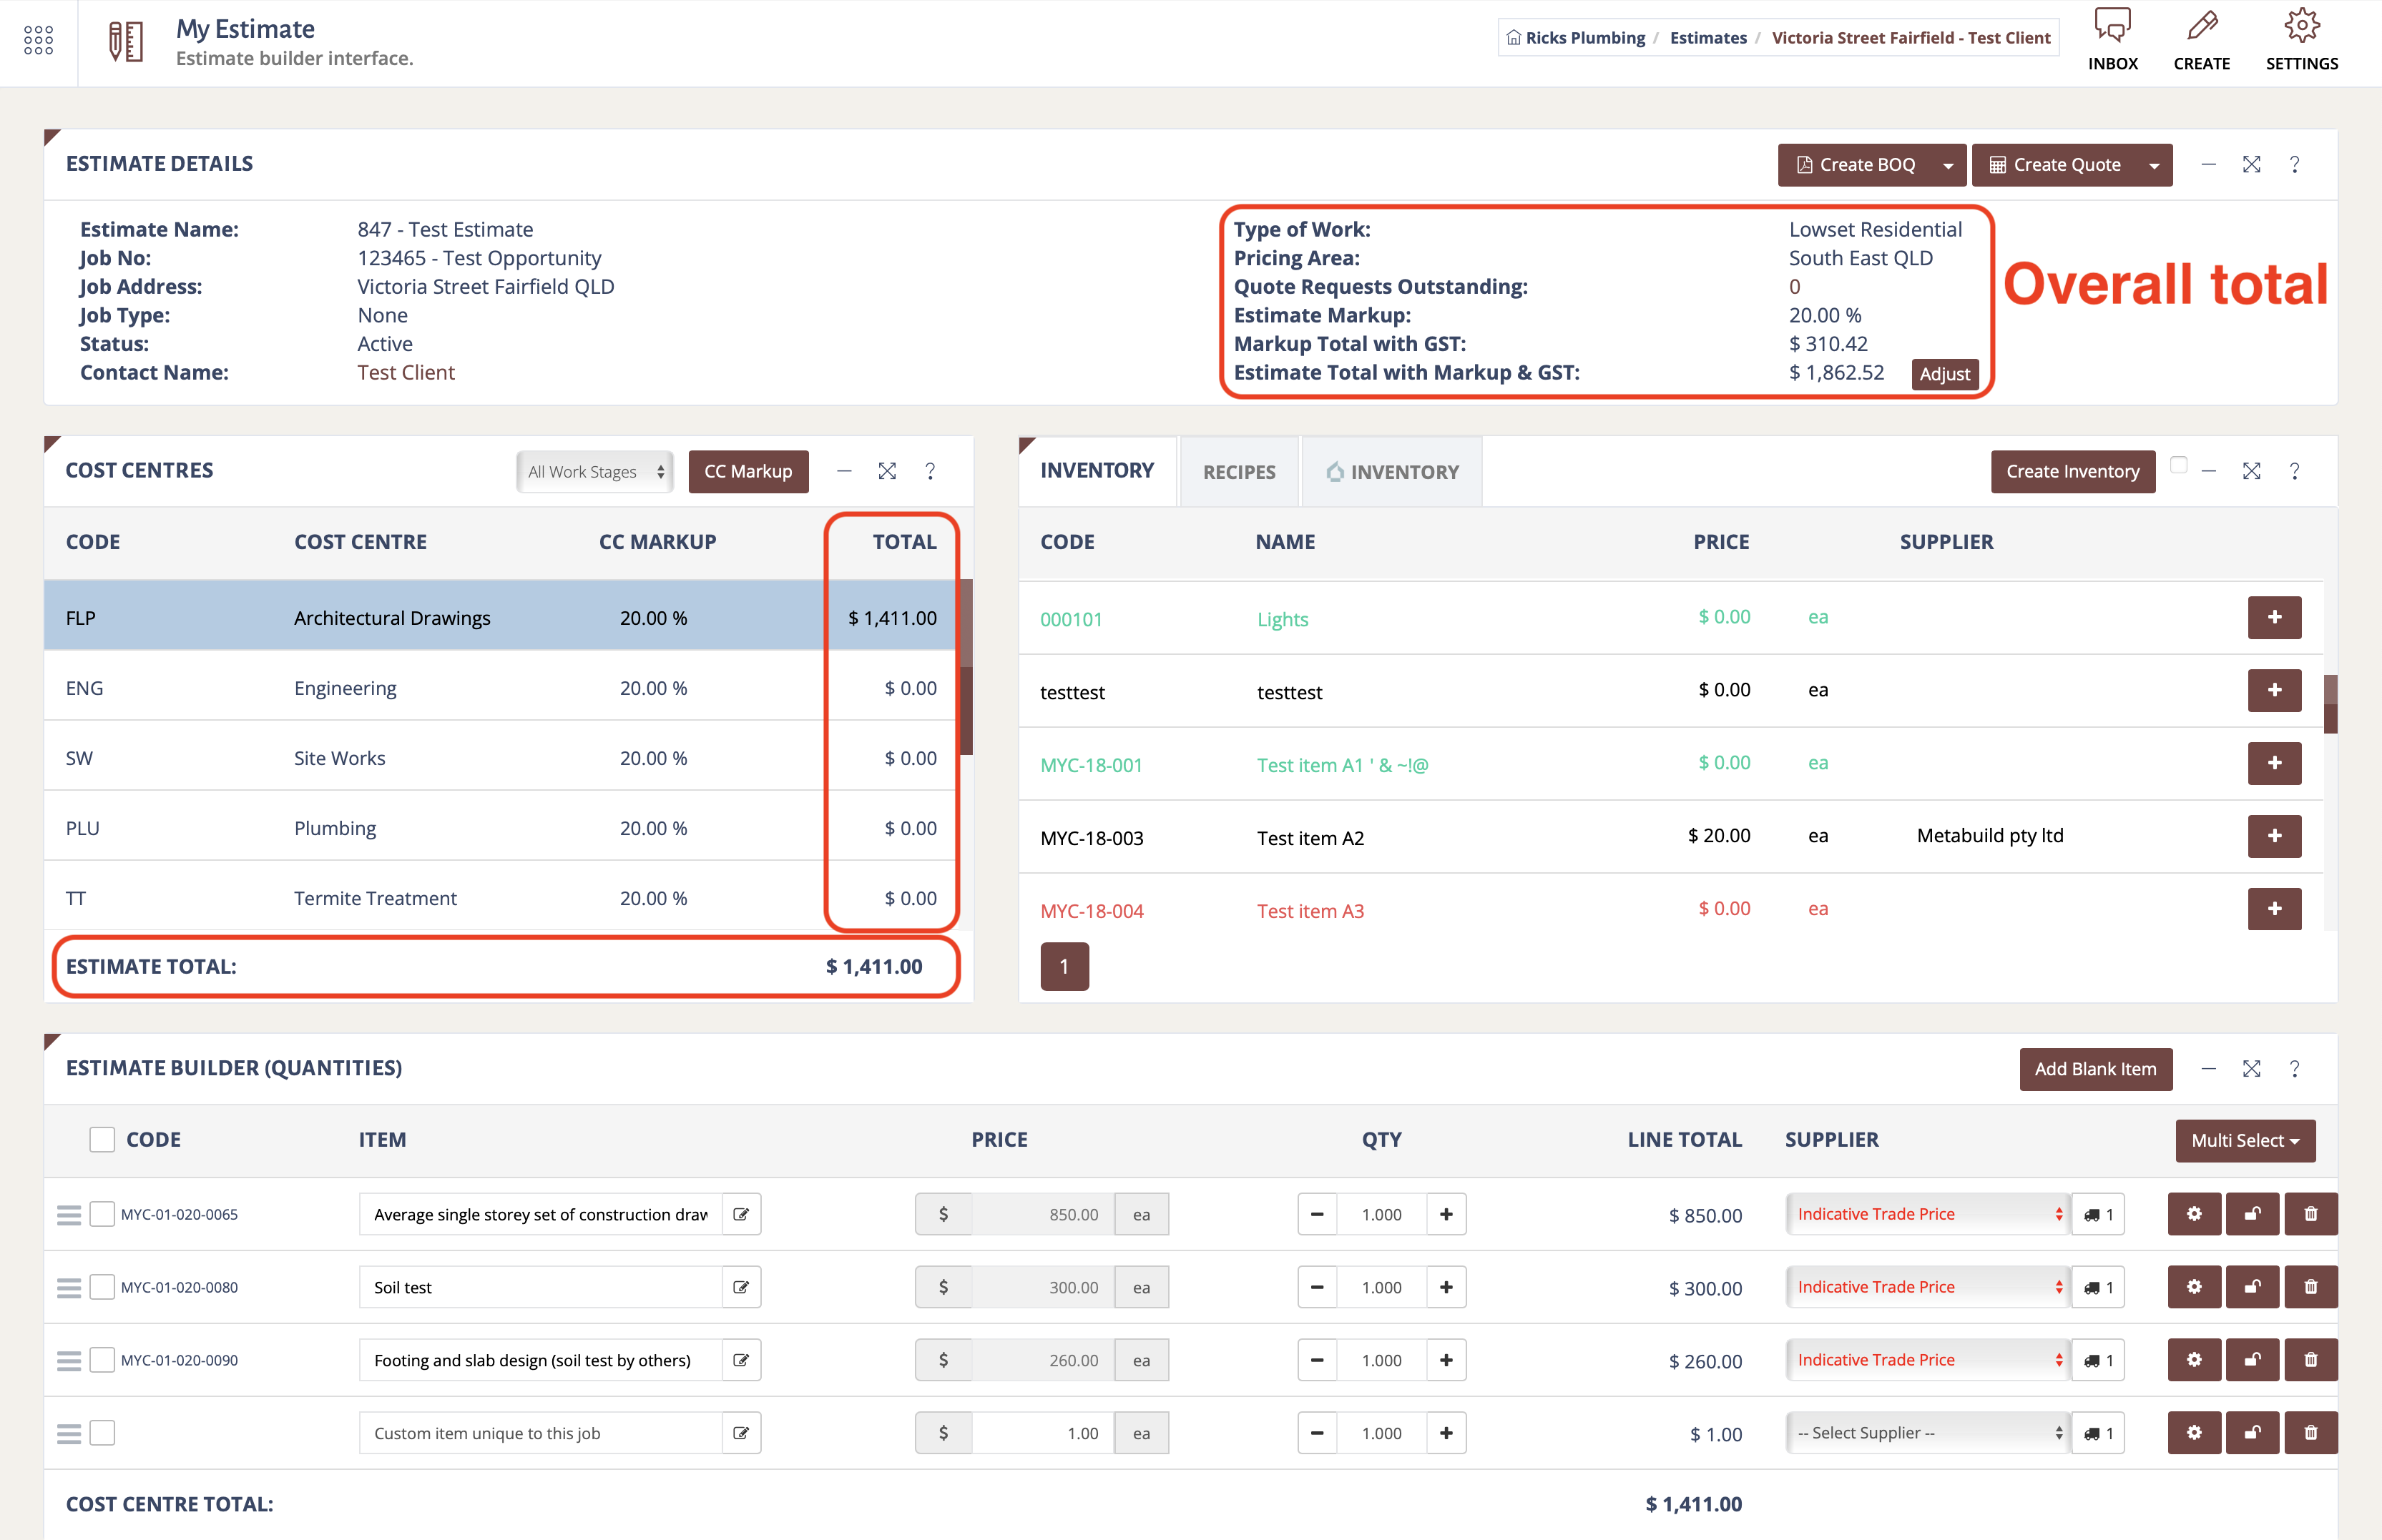Click the Create pencil icon

coord(2202,26)
